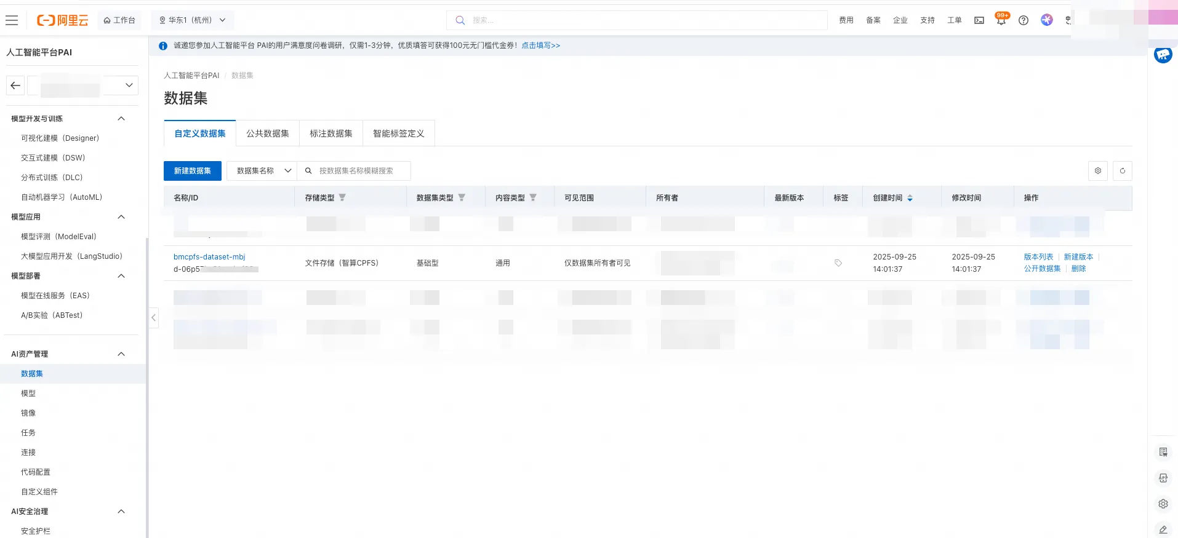
Task: Switch to 自定义数据集 tab
Action: (200, 133)
